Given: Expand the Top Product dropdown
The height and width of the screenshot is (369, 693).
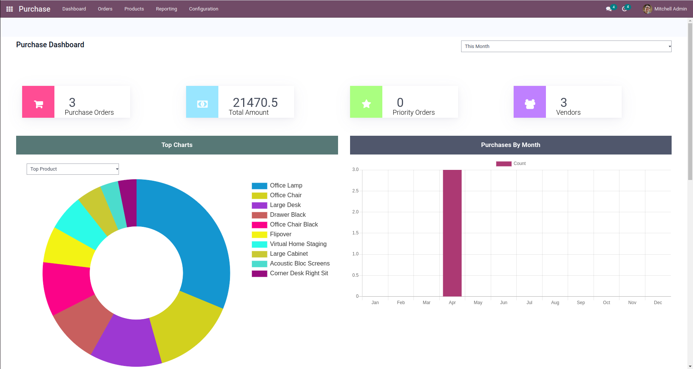Looking at the screenshot, I should click(73, 169).
